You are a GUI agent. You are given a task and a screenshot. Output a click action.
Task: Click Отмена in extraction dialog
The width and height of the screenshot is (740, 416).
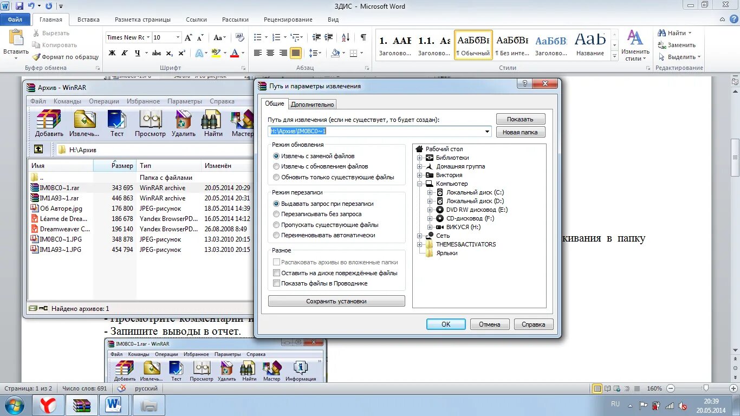pos(490,324)
